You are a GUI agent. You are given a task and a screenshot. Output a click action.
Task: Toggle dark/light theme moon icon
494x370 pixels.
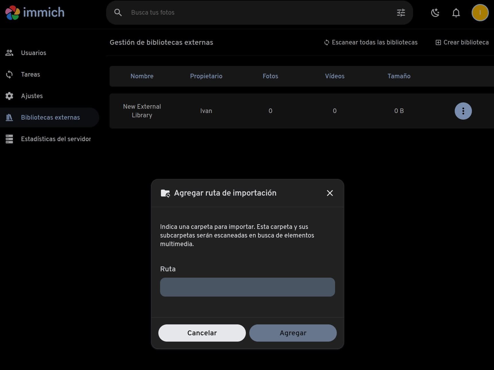(435, 13)
